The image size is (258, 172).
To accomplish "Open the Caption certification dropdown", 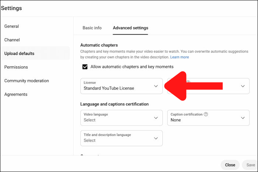I will (208, 118).
